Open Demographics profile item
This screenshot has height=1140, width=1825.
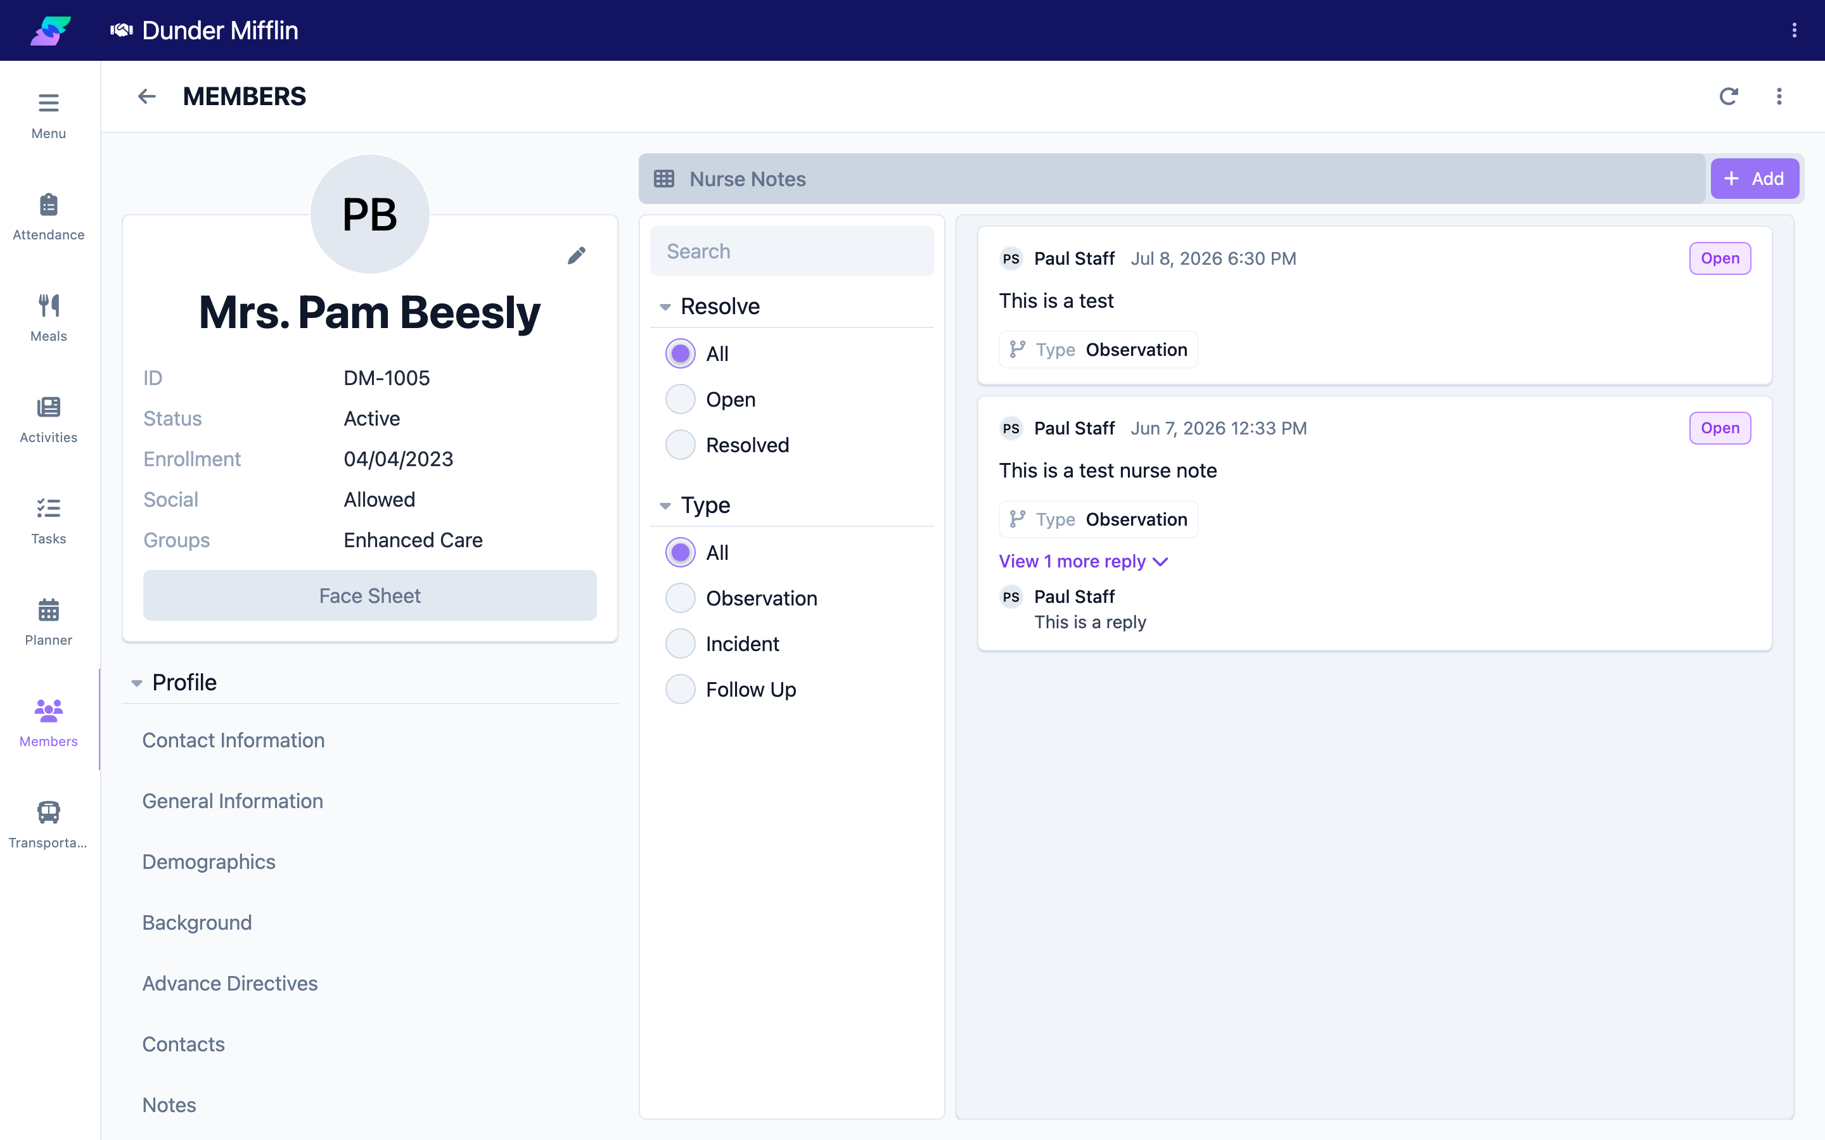[209, 862]
